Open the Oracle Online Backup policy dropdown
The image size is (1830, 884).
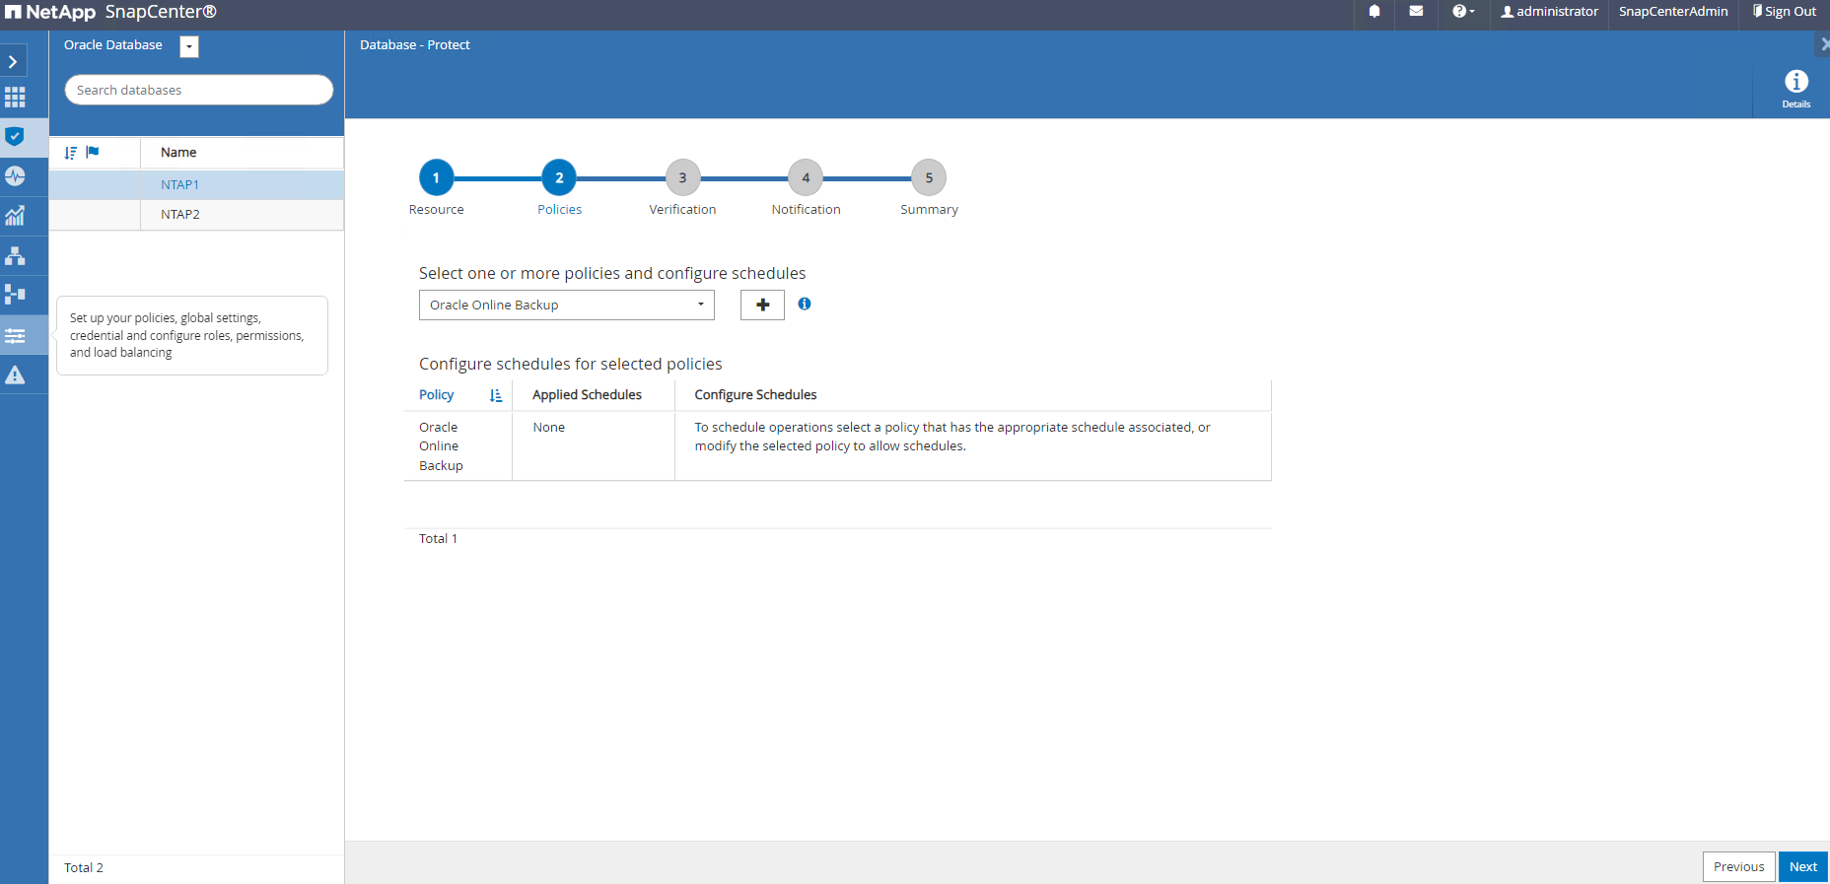pos(567,306)
